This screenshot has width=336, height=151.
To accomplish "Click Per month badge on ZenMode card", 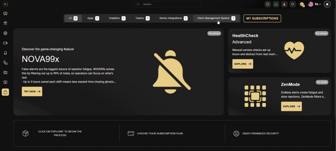I will pyautogui.click(x=322, y=82).
